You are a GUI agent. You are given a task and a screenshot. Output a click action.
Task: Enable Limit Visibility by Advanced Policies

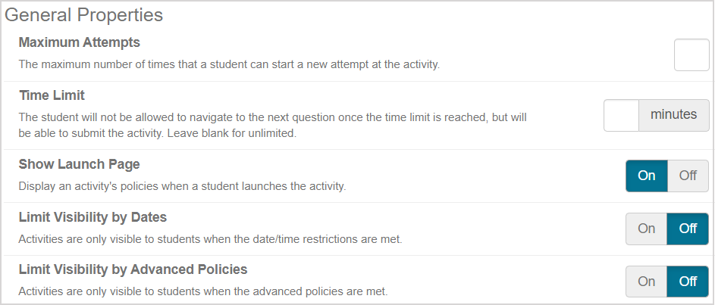click(x=647, y=282)
